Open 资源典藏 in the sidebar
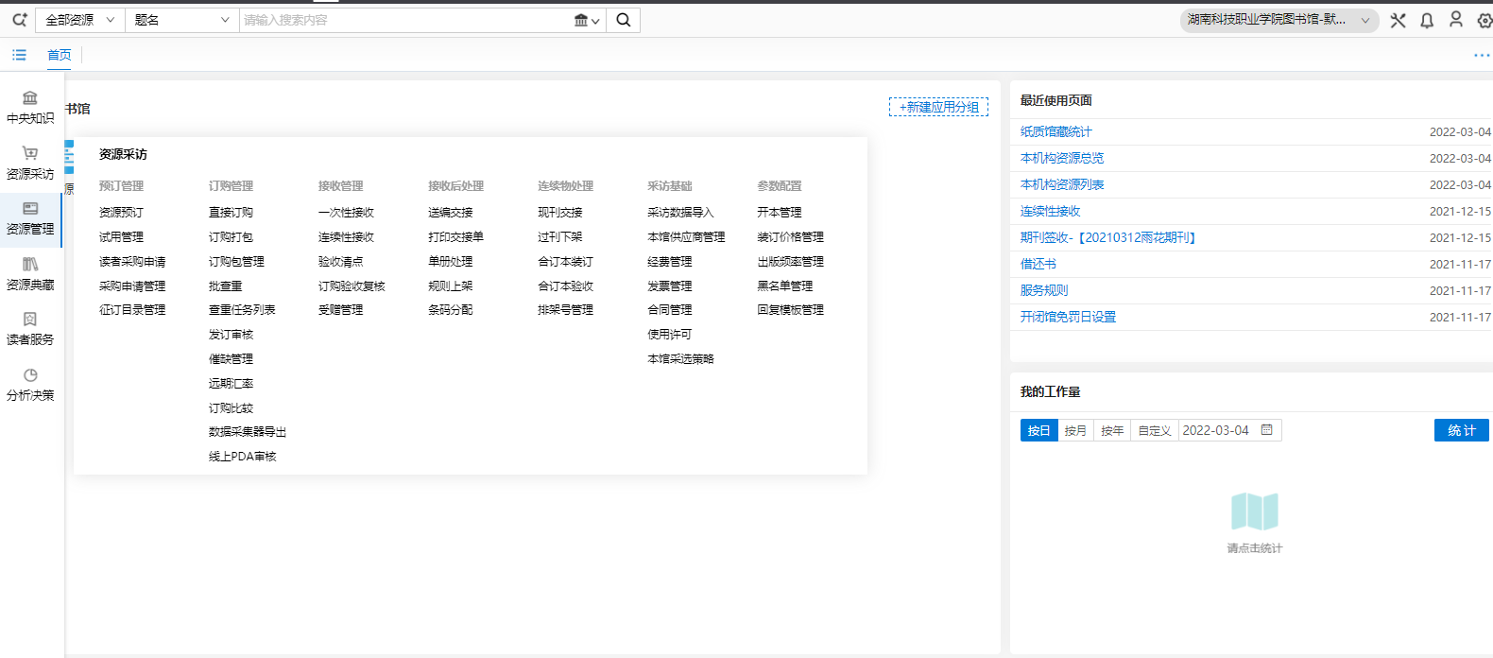The width and height of the screenshot is (1493, 658). (x=30, y=273)
